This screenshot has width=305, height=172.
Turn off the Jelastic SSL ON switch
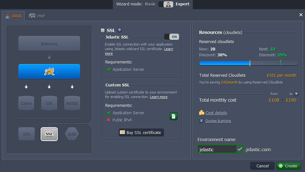point(172,37)
